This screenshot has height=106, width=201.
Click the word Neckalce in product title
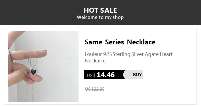95,61
